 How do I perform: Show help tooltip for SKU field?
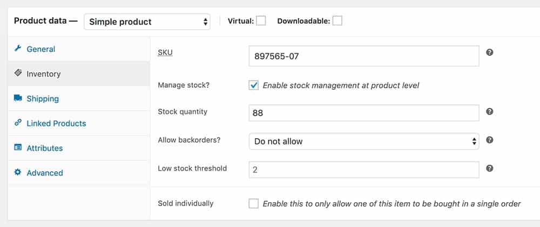click(490, 53)
